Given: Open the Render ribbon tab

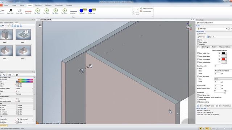Looking at the screenshot, I should tap(14, 5).
